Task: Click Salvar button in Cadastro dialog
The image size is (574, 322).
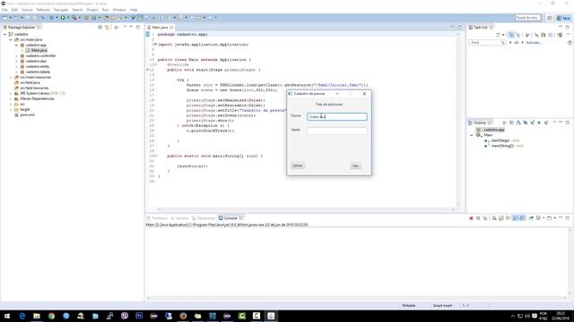Action: (x=298, y=165)
